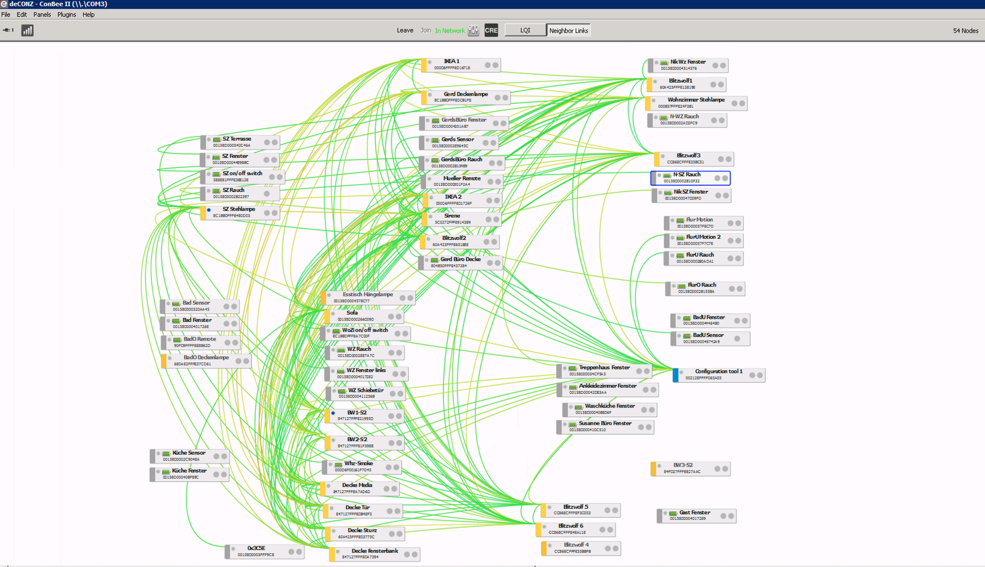Click the blue indicator on Configuration tool 1
Viewport: 985px width, 567px height.
coord(676,375)
